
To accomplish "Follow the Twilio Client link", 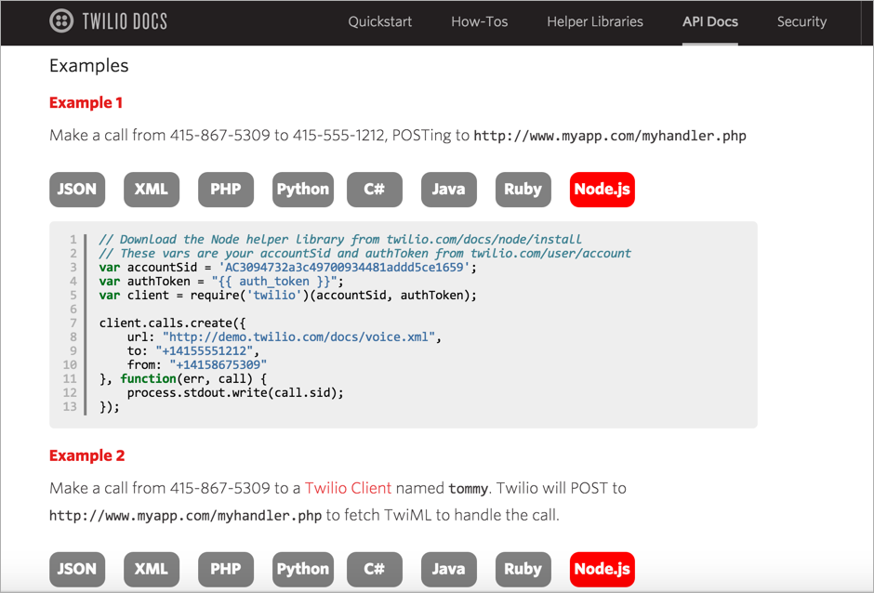I will click(348, 488).
